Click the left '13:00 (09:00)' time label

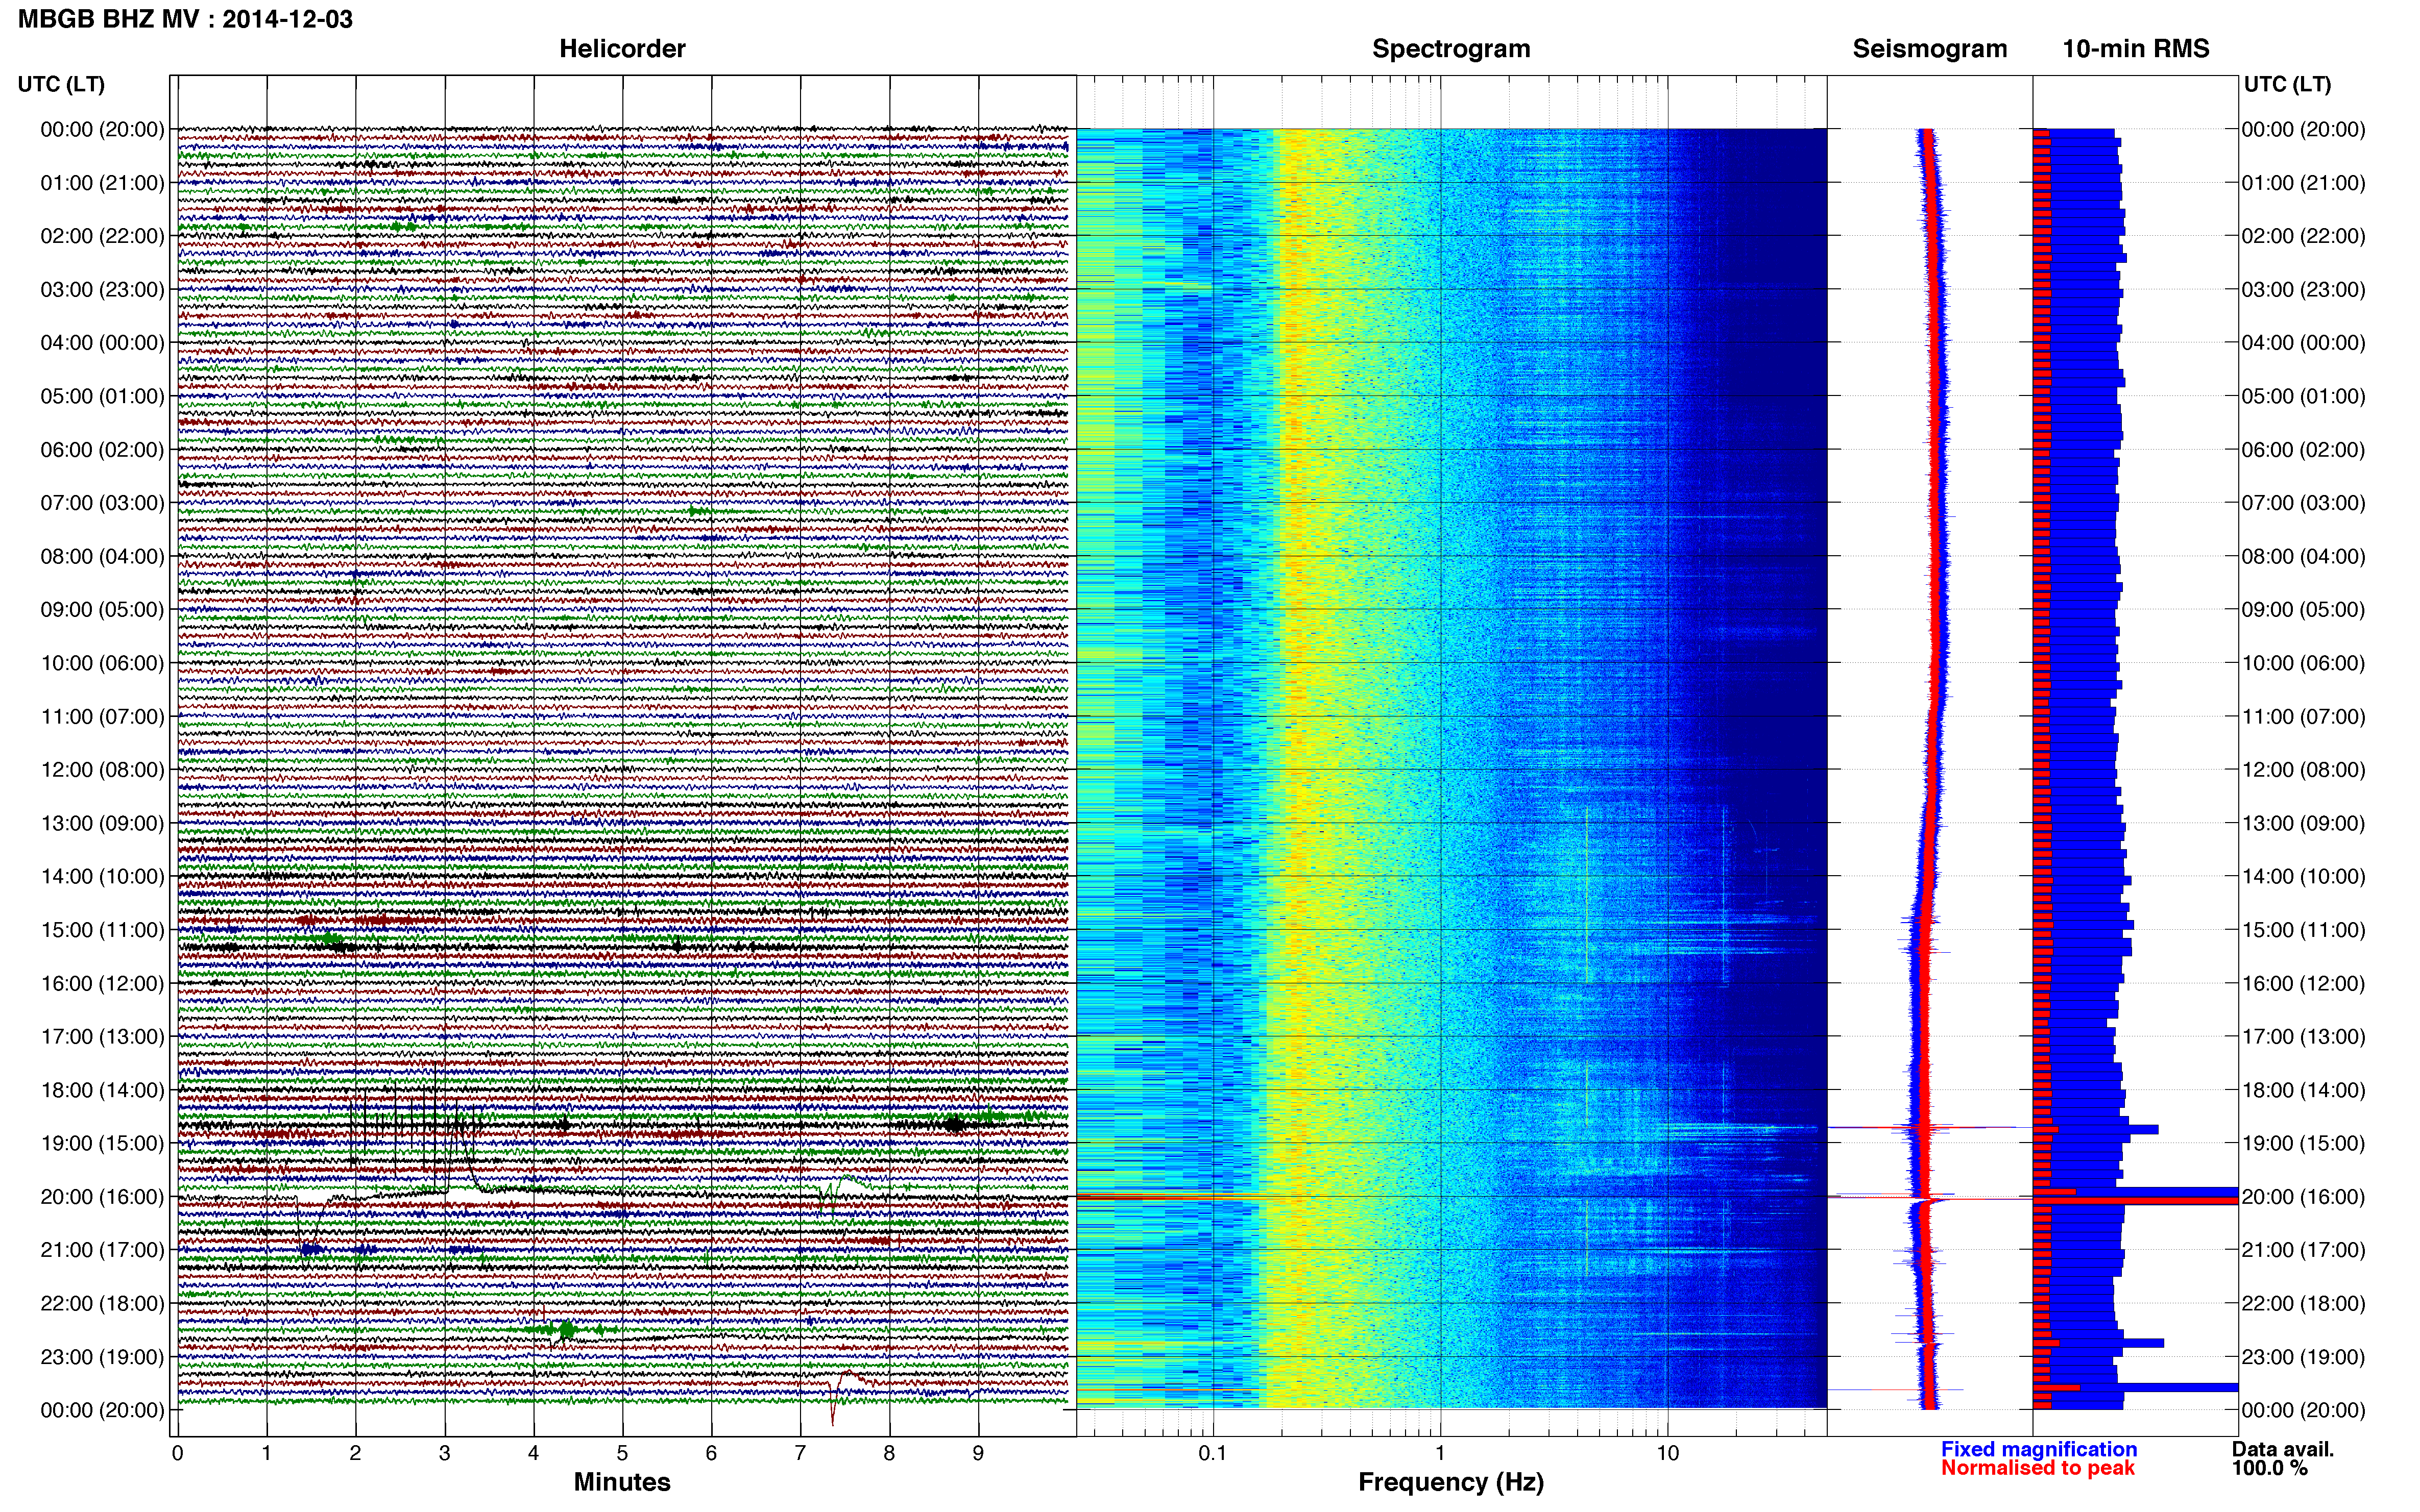click(x=102, y=823)
